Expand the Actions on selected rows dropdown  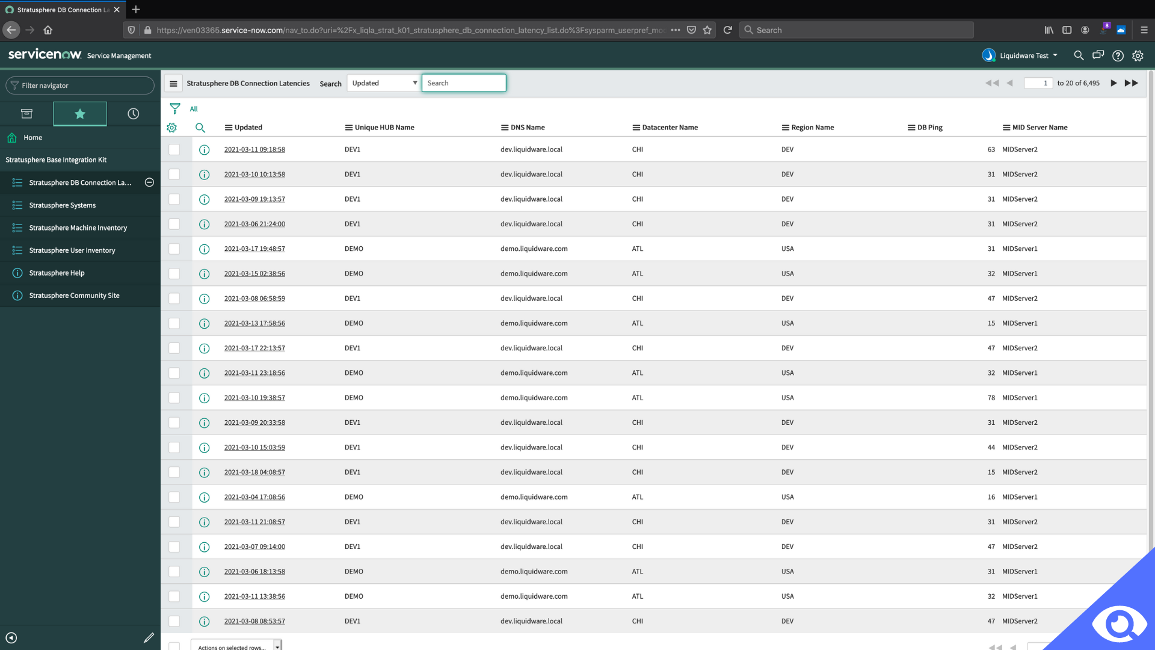277,647
